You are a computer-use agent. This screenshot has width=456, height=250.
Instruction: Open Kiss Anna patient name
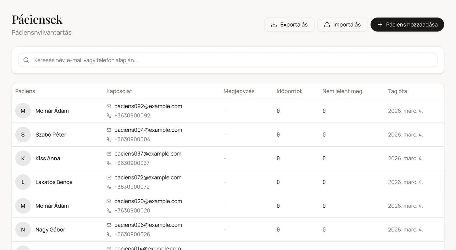48,158
